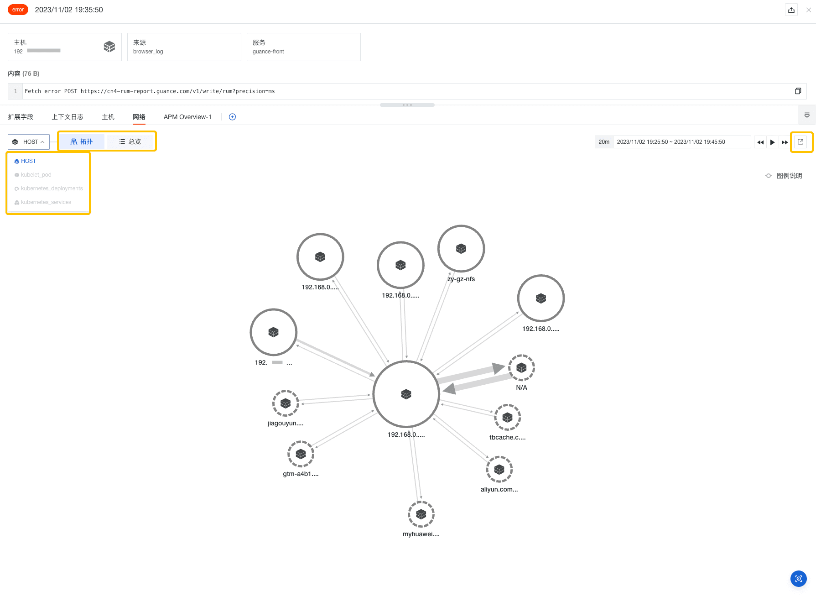Screen dimensions: 816x607
Task: Switch to the APM Overview-1 tab
Action: point(187,117)
